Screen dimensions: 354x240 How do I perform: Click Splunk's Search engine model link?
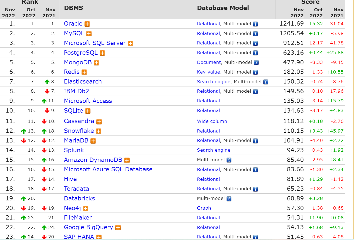coord(214,150)
